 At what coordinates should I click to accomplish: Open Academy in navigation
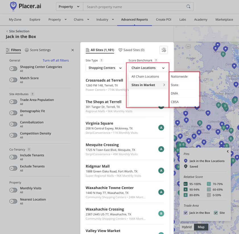201,20
